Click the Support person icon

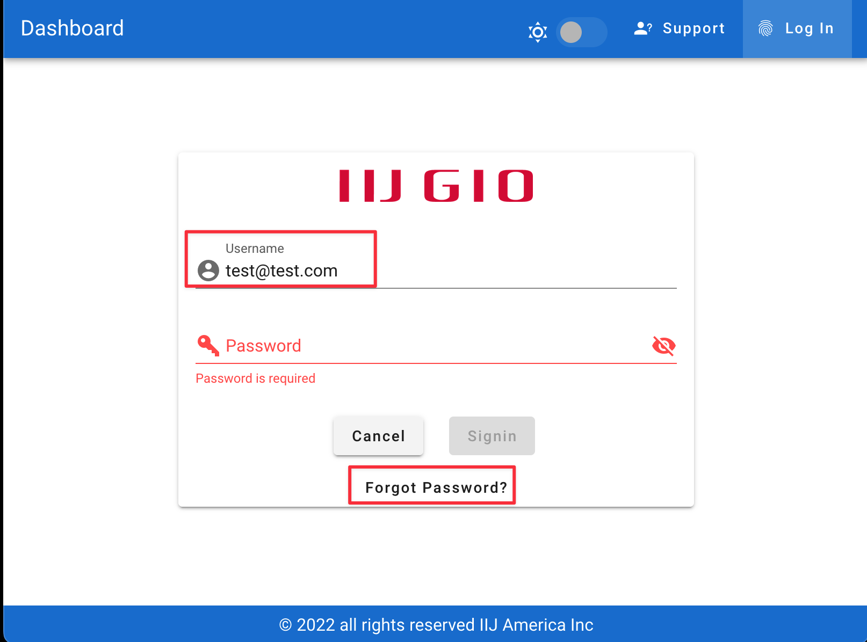tap(643, 28)
